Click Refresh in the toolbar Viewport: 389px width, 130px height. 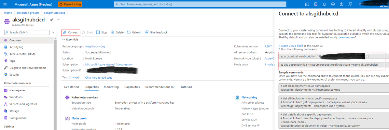[134, 32]
